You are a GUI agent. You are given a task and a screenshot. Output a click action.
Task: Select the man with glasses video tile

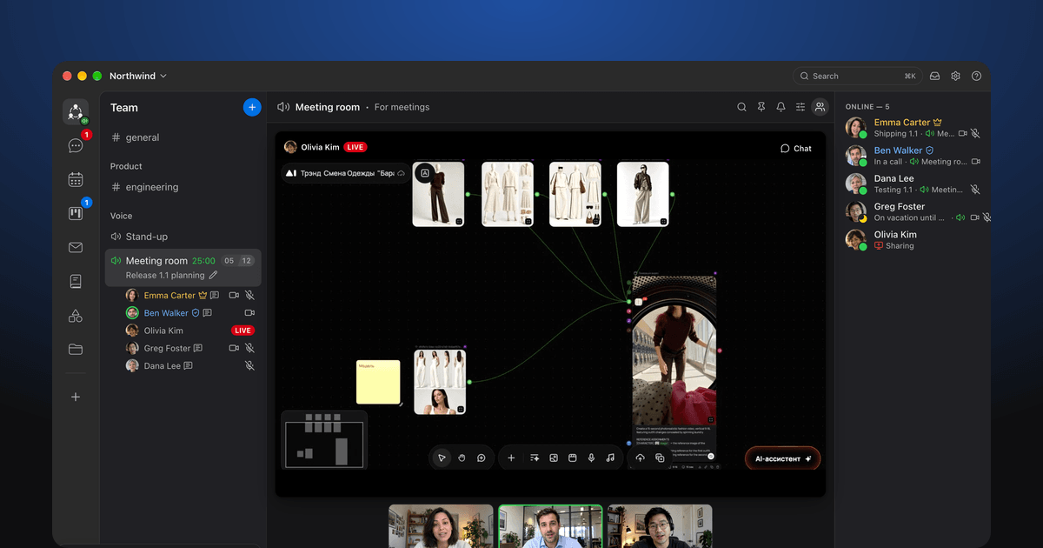660,526
